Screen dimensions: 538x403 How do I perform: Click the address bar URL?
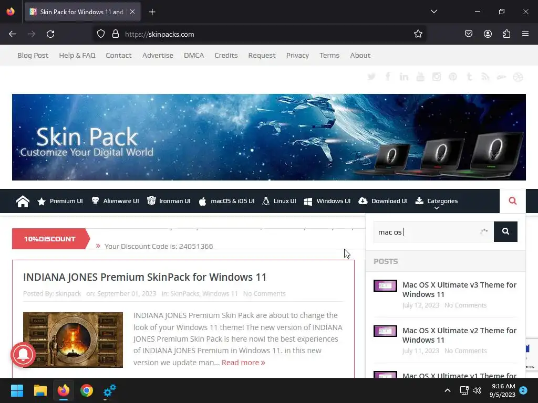159,34
